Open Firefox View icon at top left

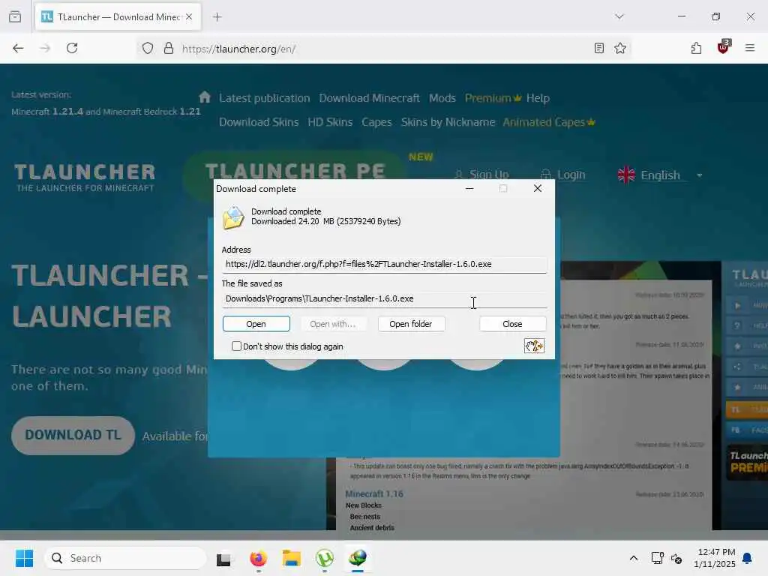[15, 16]
